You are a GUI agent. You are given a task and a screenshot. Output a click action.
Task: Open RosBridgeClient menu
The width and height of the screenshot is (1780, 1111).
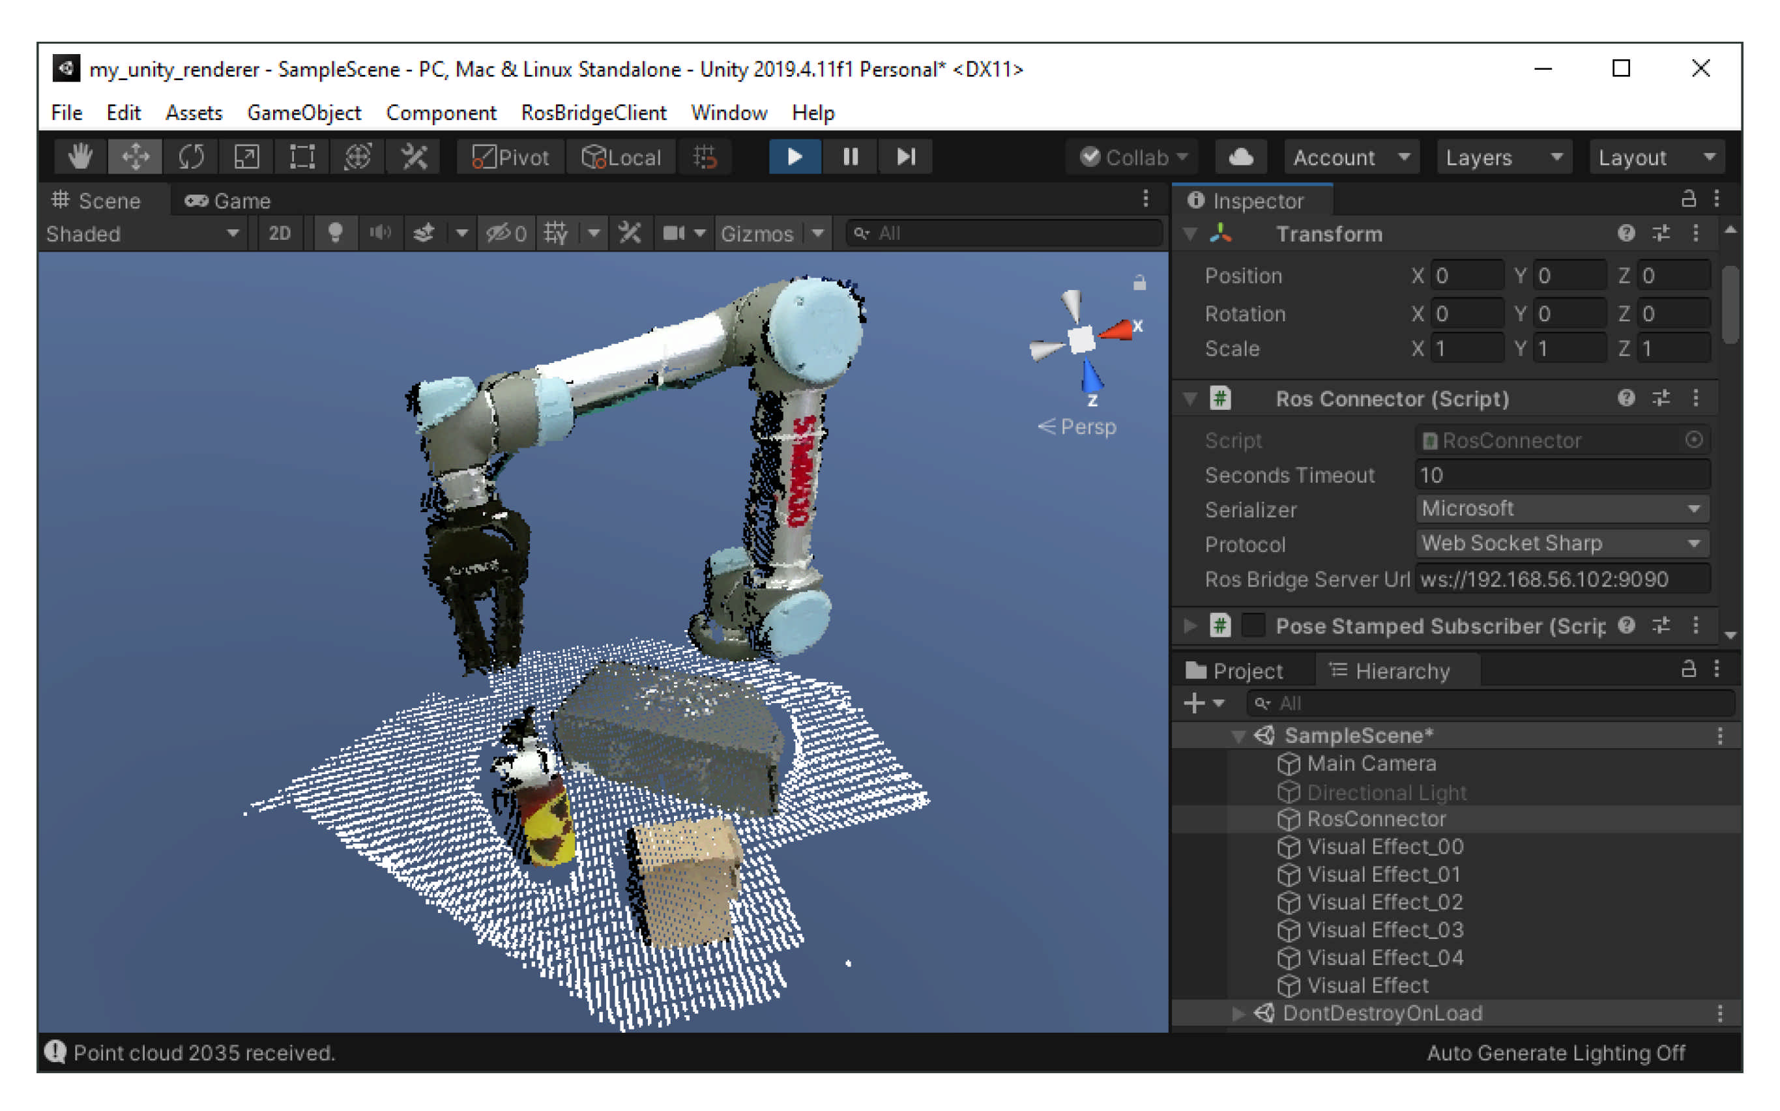[593, 113]
